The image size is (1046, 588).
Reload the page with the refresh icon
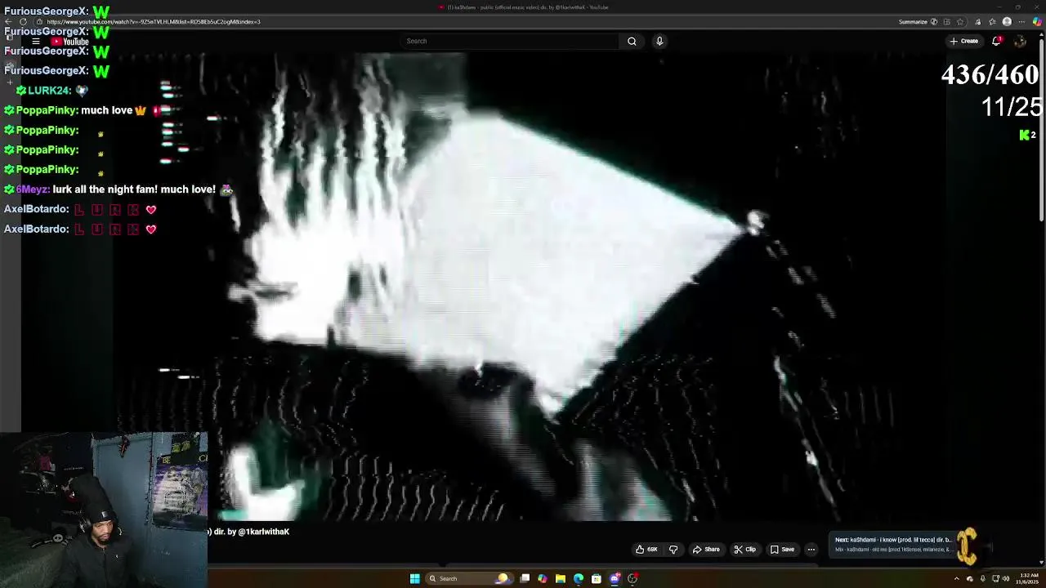tap(23, 21)
